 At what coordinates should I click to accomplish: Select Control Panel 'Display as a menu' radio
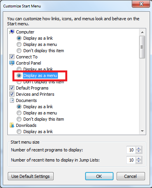pos(19,76)
